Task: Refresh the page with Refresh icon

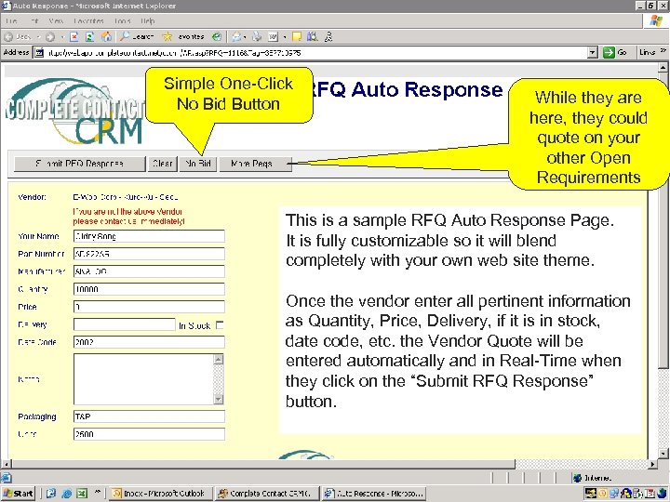Action: coord(89,37)
